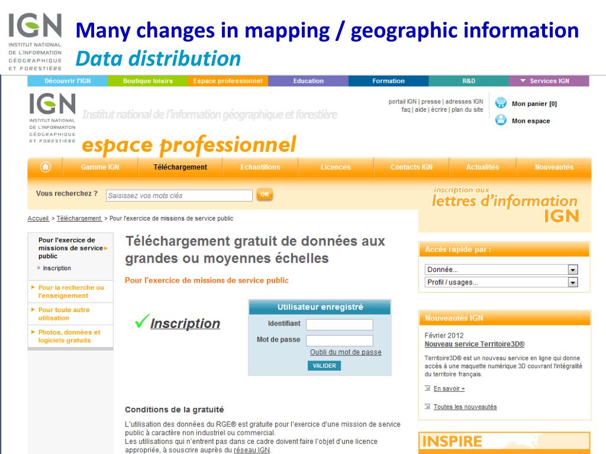Open the Gamme IGN menu
This screenshot has width=606, height=454.
pyautogui.click(x=100, y=167)
